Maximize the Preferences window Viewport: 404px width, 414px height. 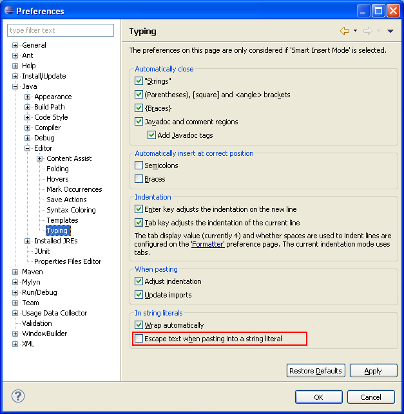point(378,11)
